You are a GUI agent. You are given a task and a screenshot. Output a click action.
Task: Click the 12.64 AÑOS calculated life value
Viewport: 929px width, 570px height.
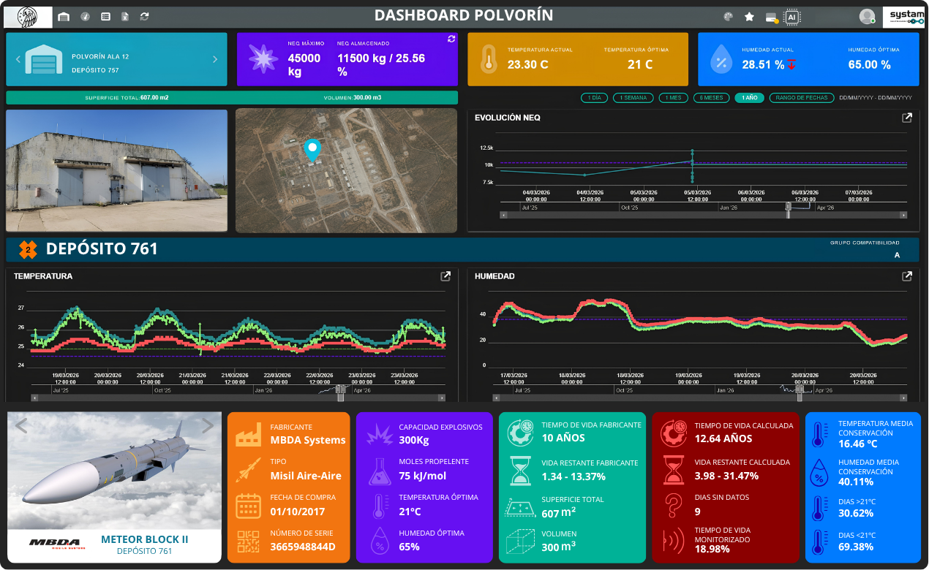(x=723, y=438)
